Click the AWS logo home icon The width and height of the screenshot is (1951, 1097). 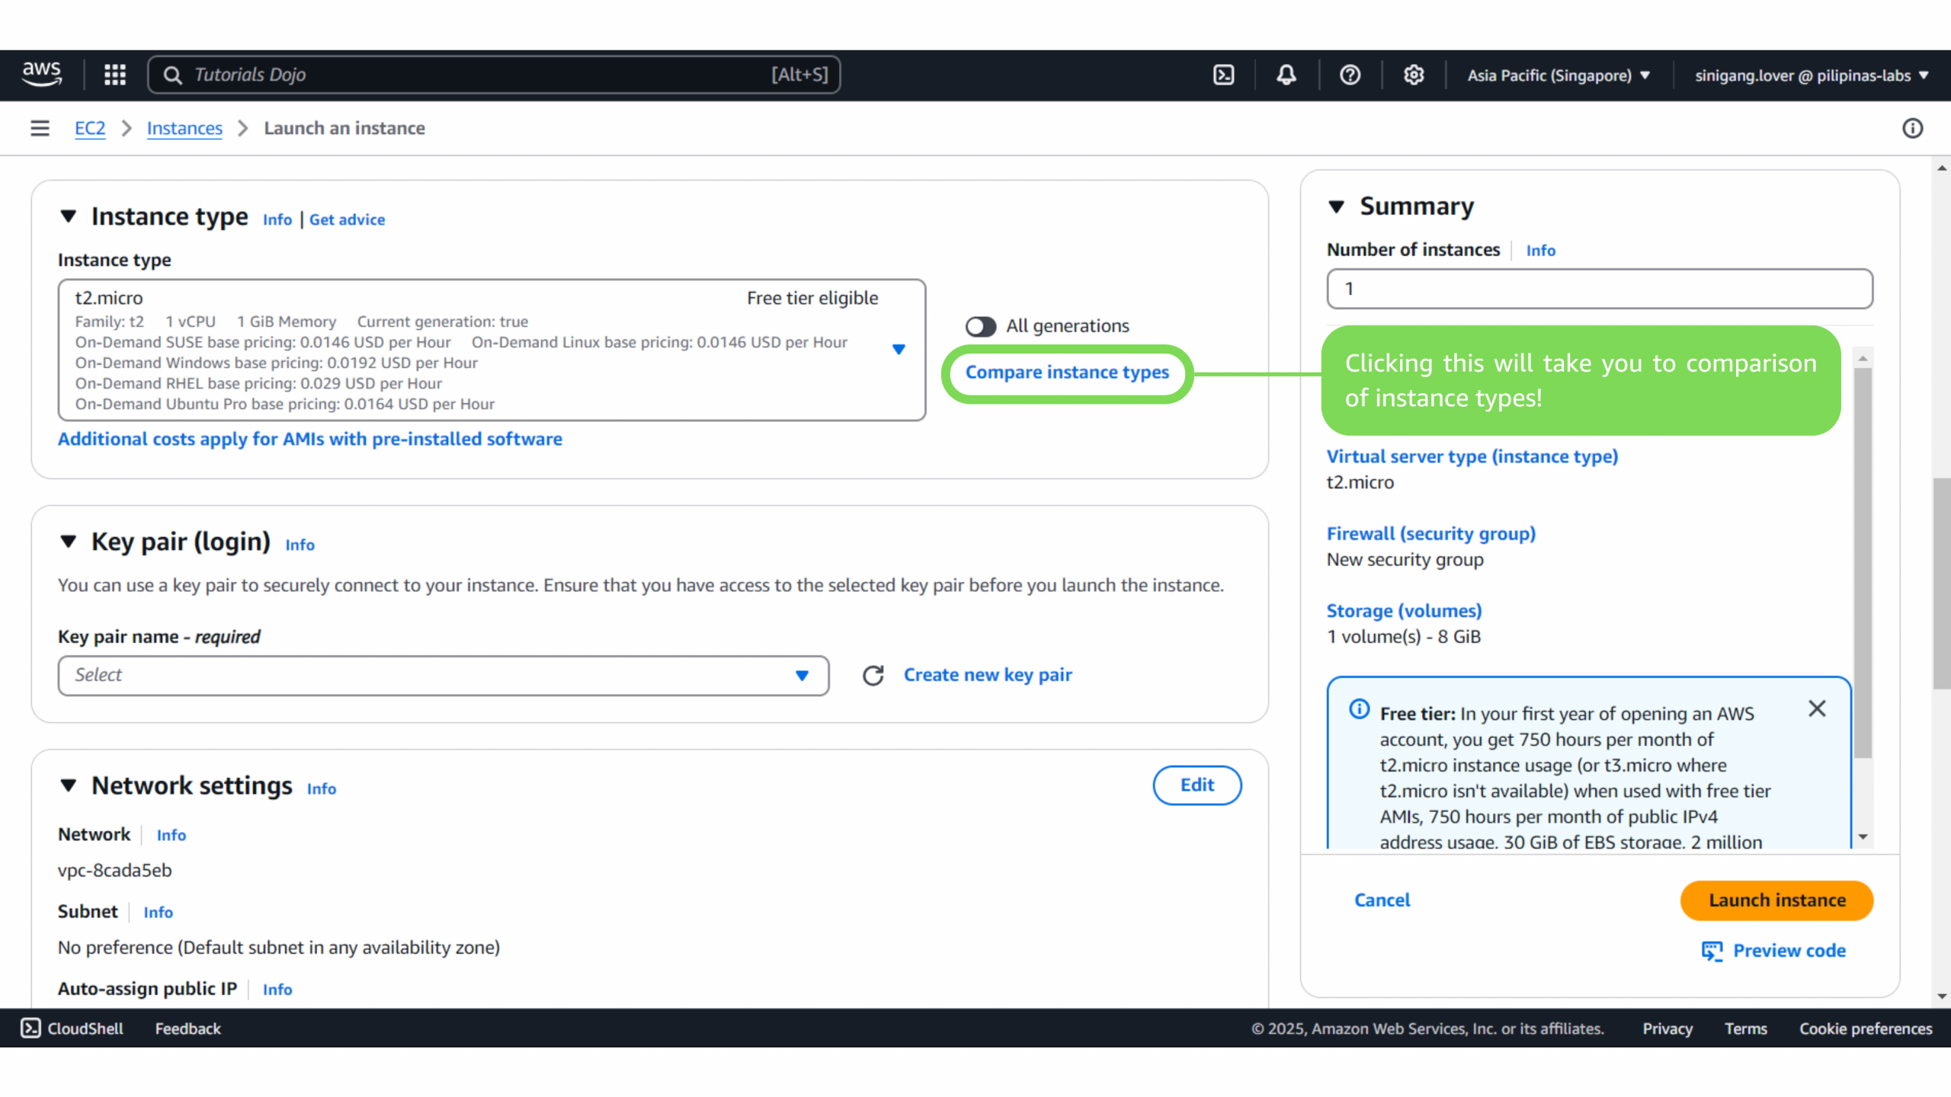(41, 75)
